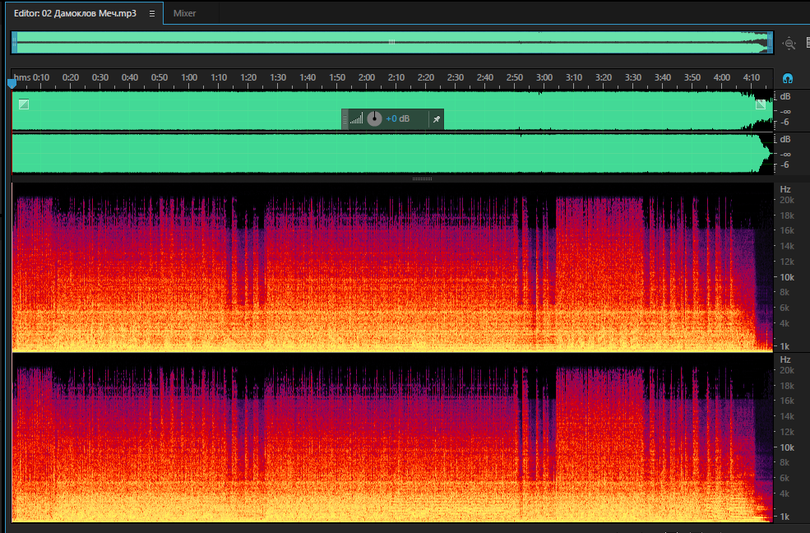Open the Editor panel menu icon
The width and height of the screenshot is (810, 533).
(x=152, y=13)
